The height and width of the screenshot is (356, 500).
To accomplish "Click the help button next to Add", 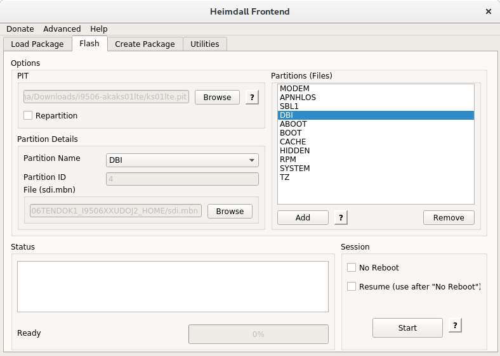I will (341, 217).
